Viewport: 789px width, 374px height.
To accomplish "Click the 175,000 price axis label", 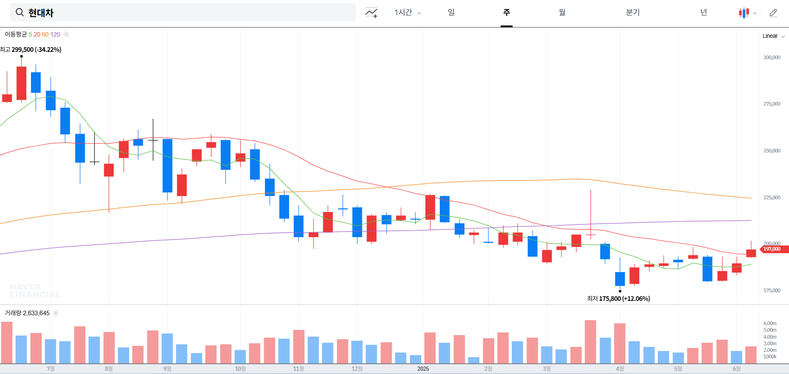I will coord(772,290).
